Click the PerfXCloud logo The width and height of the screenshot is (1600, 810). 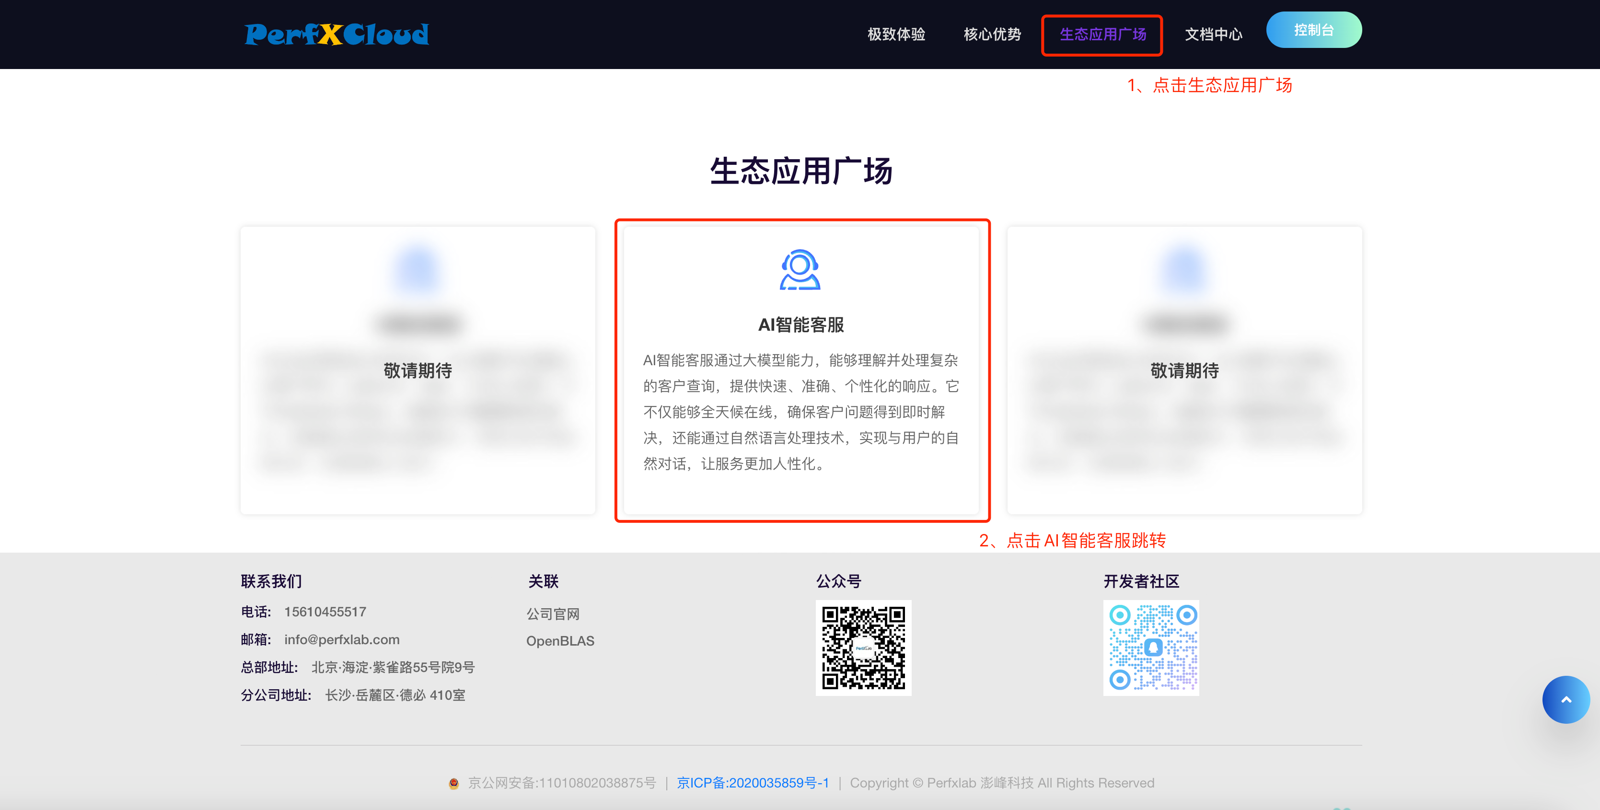tap(336, 34)
